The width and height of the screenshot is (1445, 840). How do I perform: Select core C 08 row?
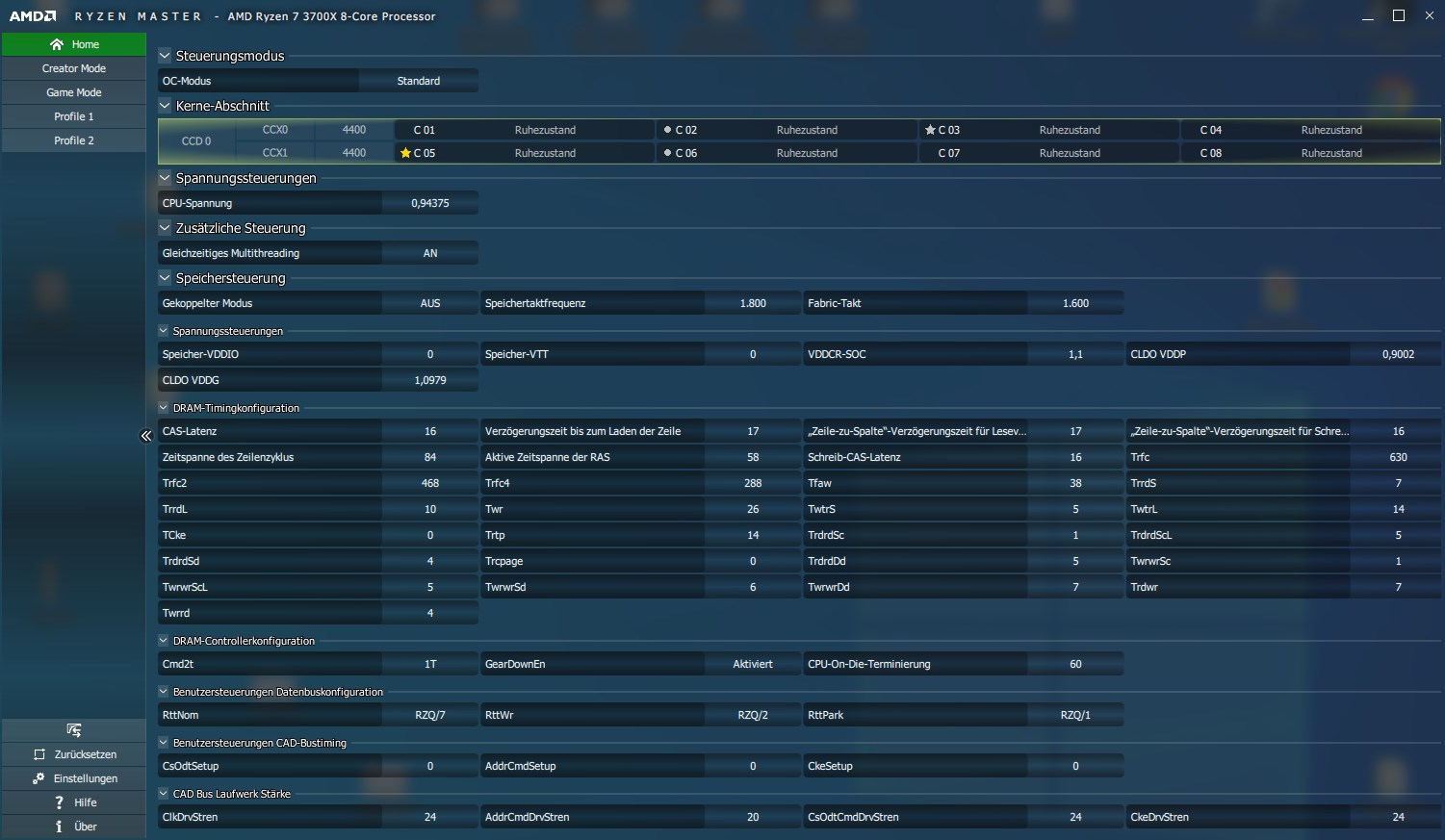pyautogui.click(x=1310, y=153)
